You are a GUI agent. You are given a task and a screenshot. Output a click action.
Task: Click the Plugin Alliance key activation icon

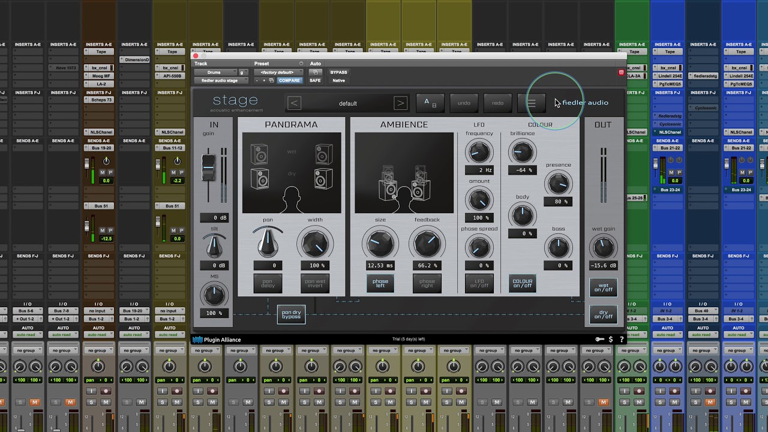tap(599, 340)
